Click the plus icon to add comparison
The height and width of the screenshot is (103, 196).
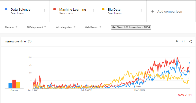[x=153, y=11]
